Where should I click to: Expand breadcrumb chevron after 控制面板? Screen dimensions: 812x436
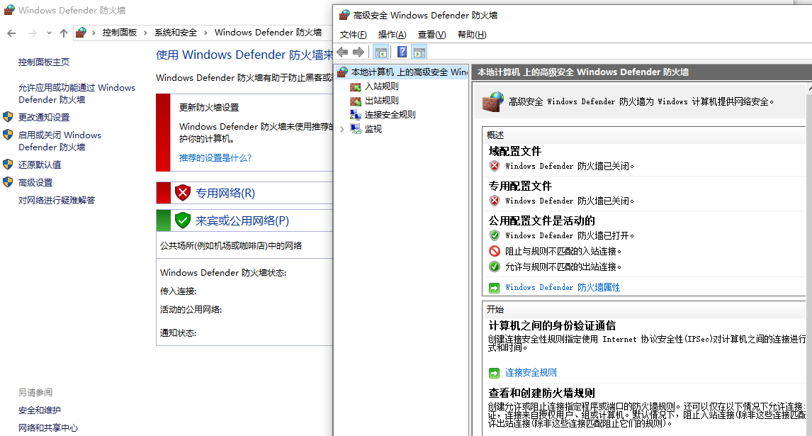click(145, 33)
